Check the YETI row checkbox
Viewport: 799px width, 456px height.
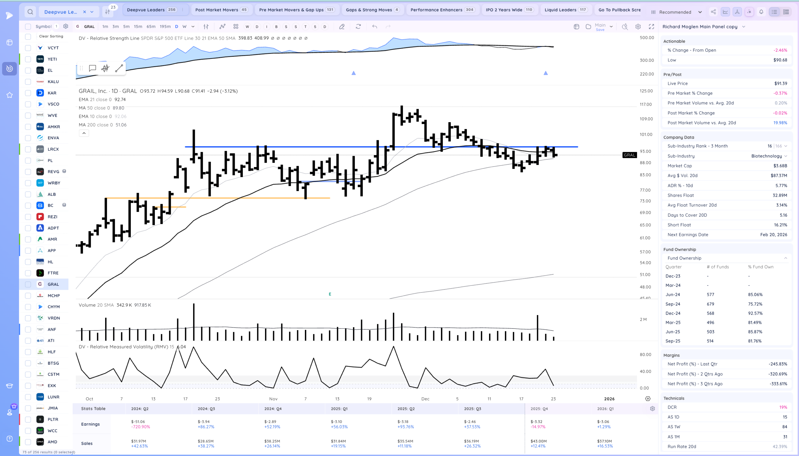click(x=28, y=59)
